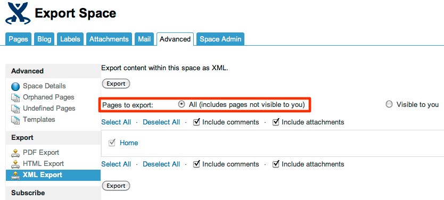Viewport: 444px width, 200px height.
Task: Uncheck the bottom 'Include attachments' checkbox
Action: 276,164
